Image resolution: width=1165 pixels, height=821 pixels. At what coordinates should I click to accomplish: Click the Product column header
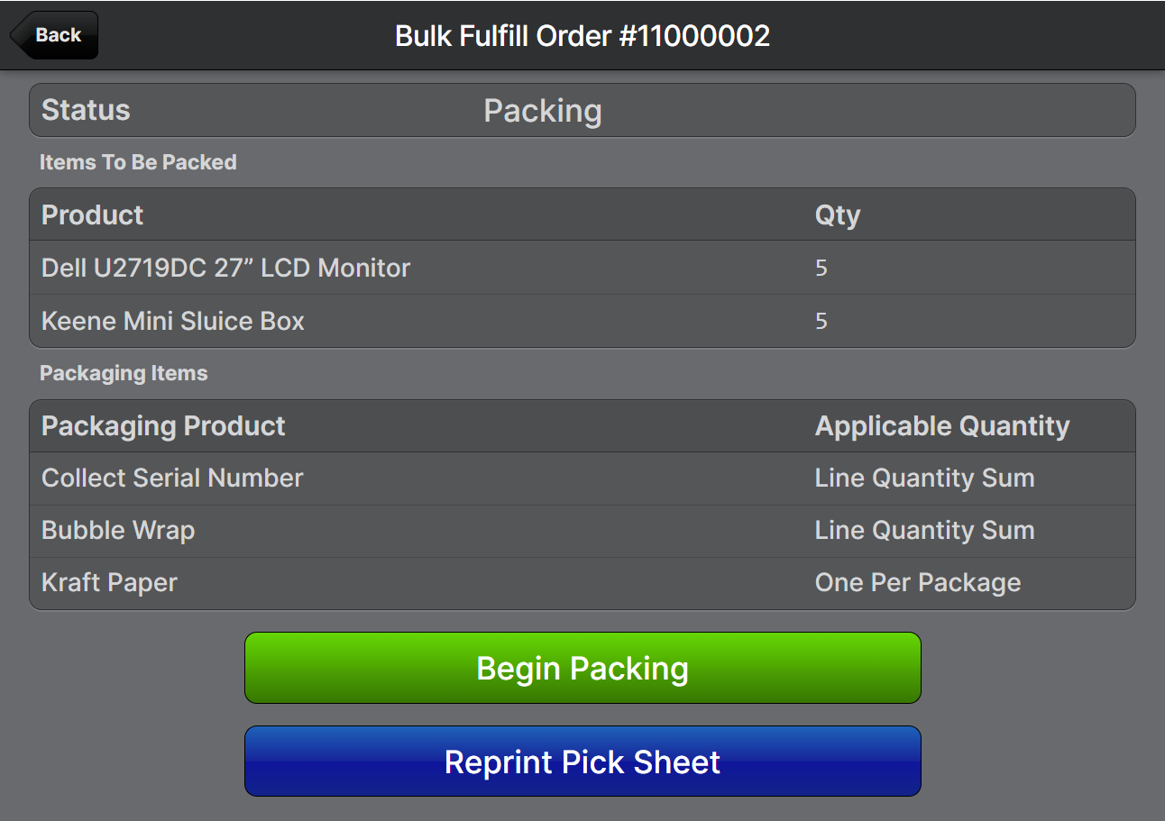pyautogui.click(x=92, y=214)
